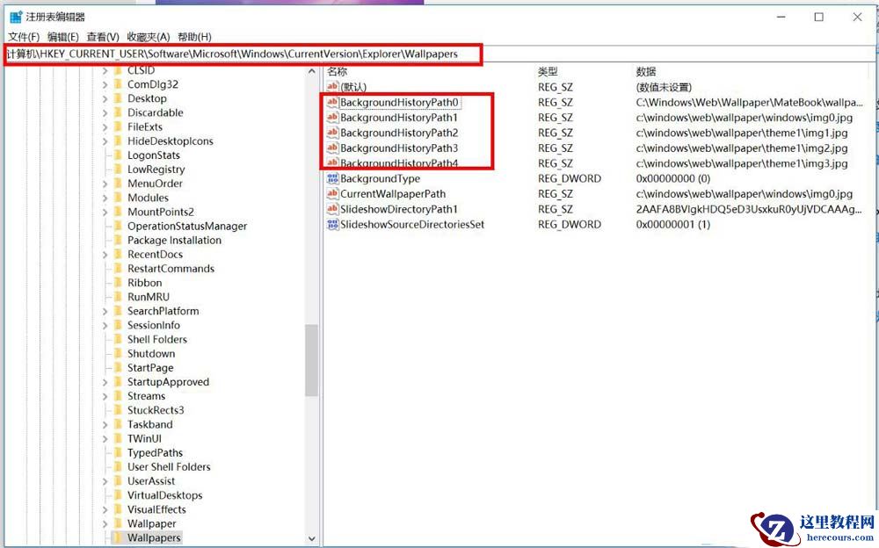Click the Desktop folder icon
Image resolution: width=879 pixels, height=548 pixels.
click(x=118, y=98)
